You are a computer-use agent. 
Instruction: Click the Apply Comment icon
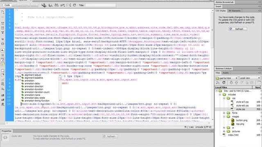click(3, 71)
